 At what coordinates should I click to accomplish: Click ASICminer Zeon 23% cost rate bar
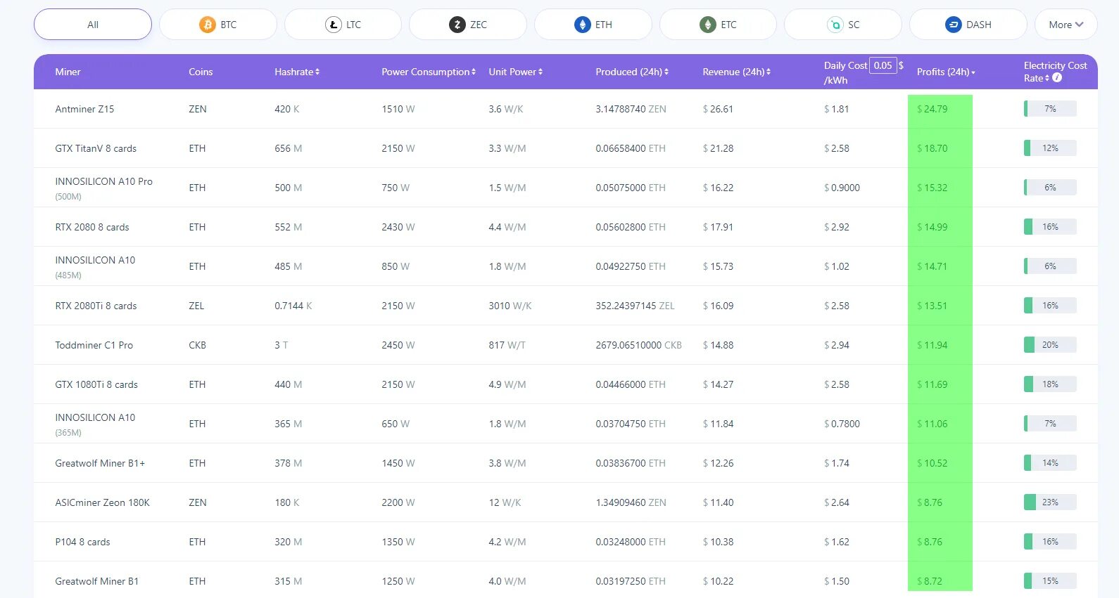1050,502
